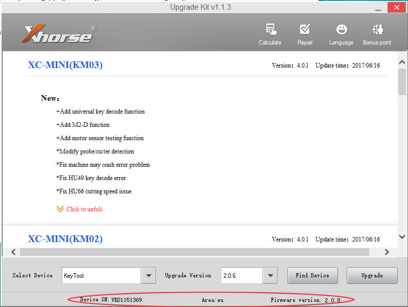
Task: Click the horizontal scrollbar left arrow
Action: click(14, 252)
